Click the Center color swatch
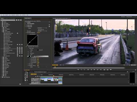Screen dimensions: 137x102 pos(38,50)
